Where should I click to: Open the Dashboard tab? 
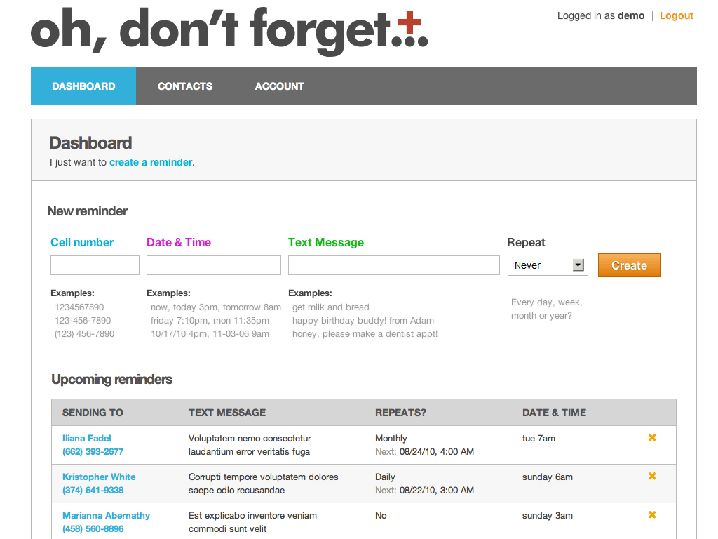point(83,86)
